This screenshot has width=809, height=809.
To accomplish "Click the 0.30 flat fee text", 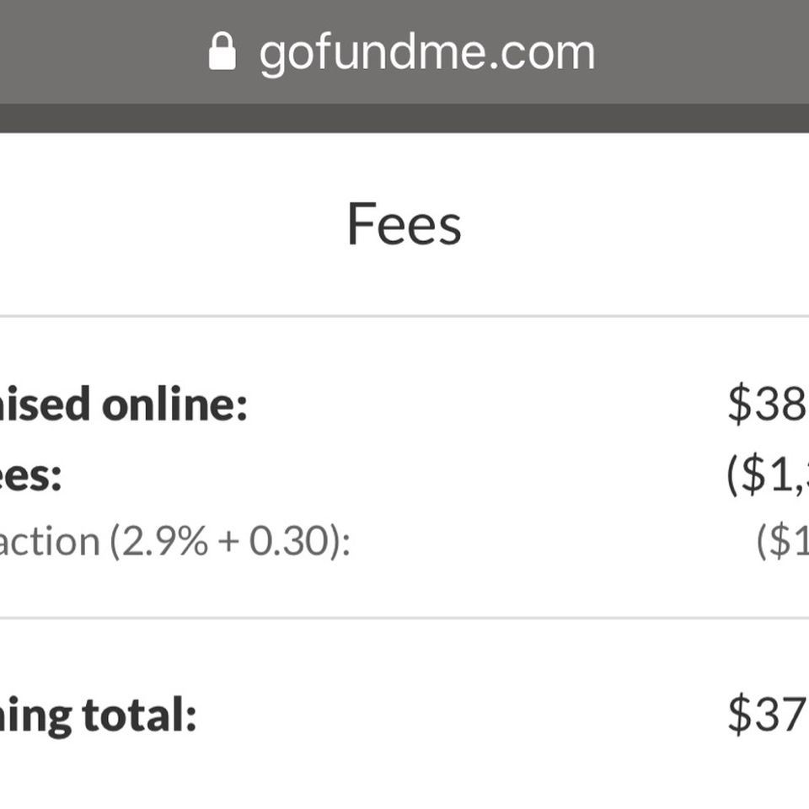I will [x=289, y=541].
